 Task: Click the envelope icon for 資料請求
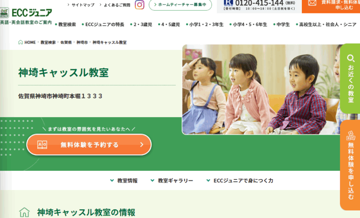[x=312, y=3]
